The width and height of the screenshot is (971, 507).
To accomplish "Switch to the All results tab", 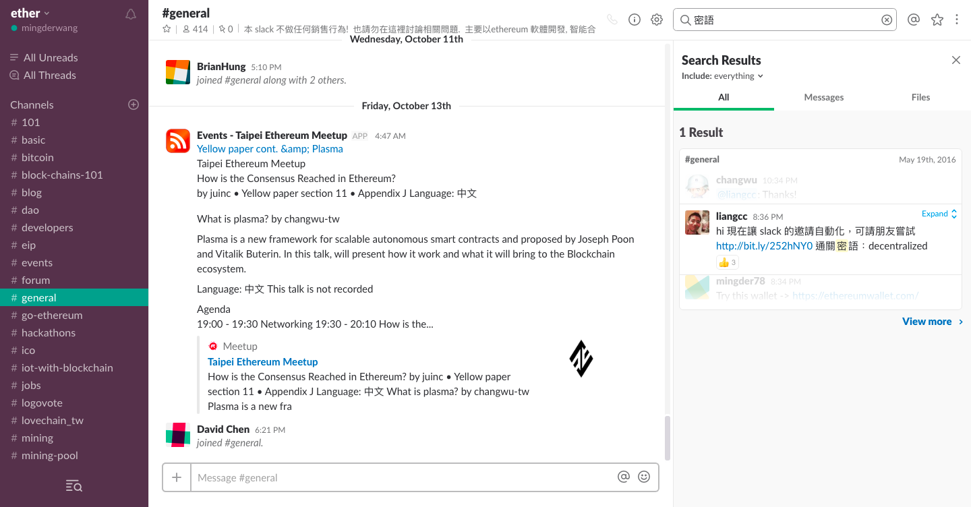I will [x=724, y=97].
